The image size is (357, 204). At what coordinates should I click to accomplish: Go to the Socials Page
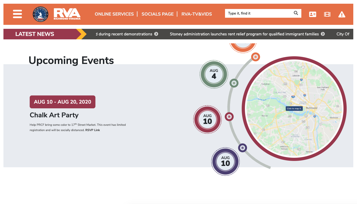coord(157,14)
